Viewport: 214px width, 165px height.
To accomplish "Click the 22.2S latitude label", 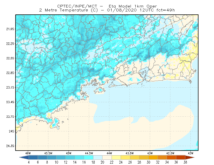I will pyautogui.click(x=10, y=44).
